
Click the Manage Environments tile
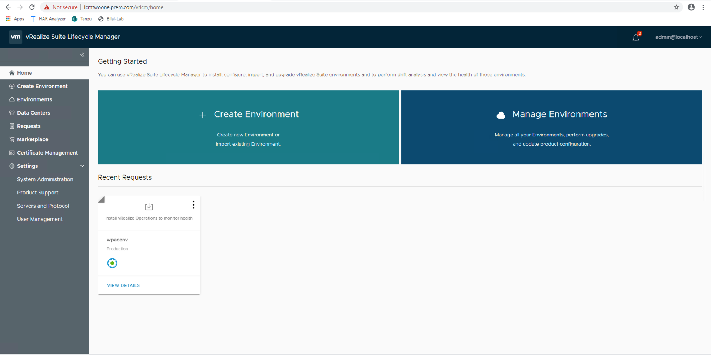coord(552,127)
